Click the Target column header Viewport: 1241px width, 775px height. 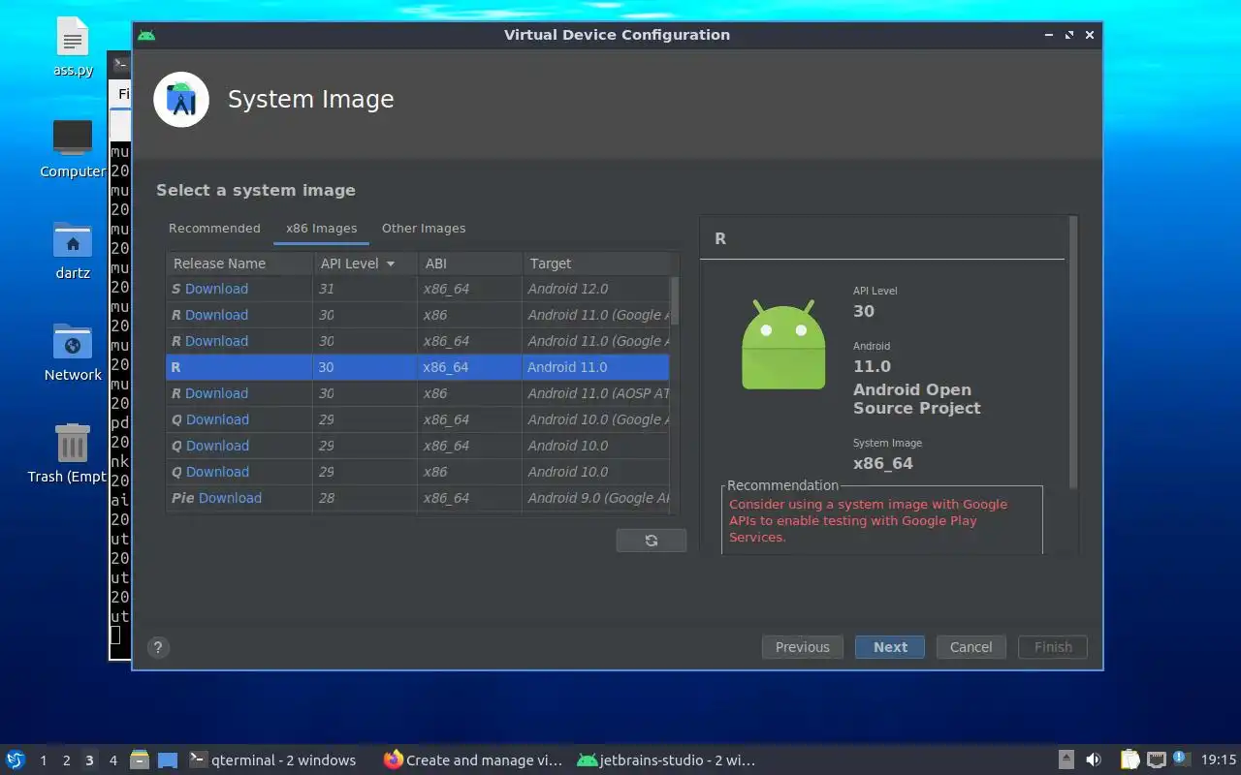596,263
